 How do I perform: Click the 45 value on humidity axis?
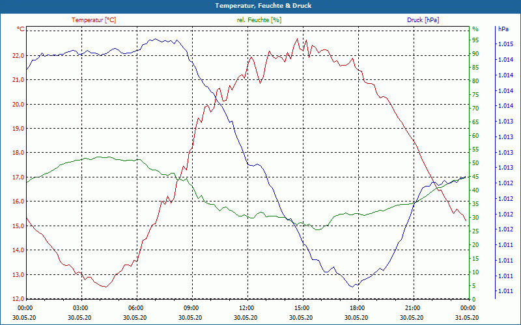[475, 177]
